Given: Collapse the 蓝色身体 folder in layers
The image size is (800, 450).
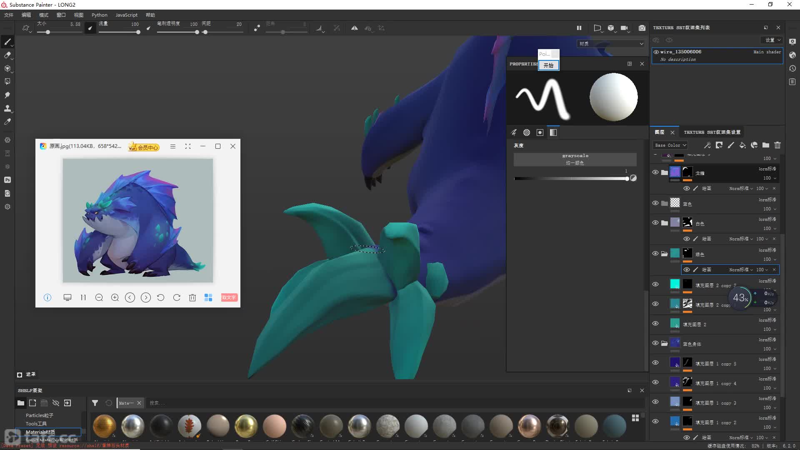Looking at the screenshot, I should tap(665, 343).
